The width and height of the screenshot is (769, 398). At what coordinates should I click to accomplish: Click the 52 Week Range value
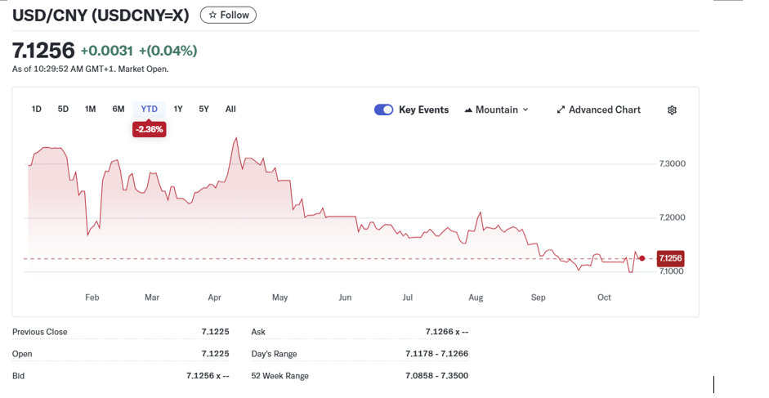[436, 376]
